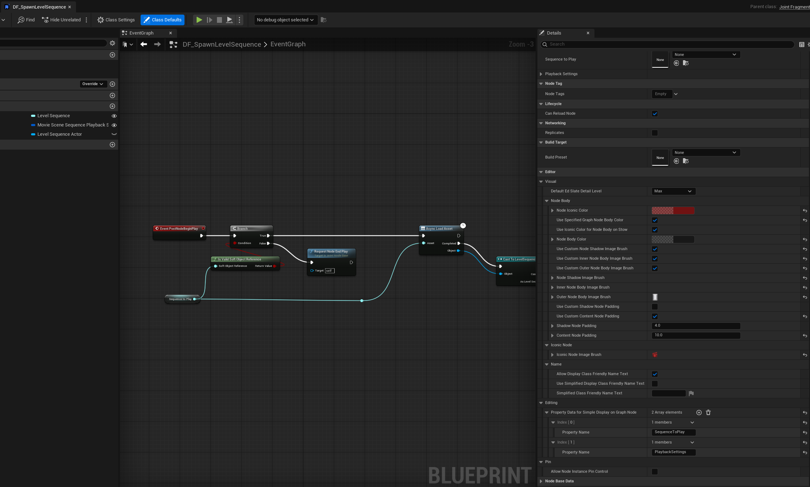
Task: Uncheck Can Reload Node
Action: [654, 114]
